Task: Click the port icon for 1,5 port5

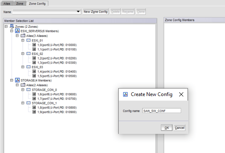Action: (x=34, y=76)
